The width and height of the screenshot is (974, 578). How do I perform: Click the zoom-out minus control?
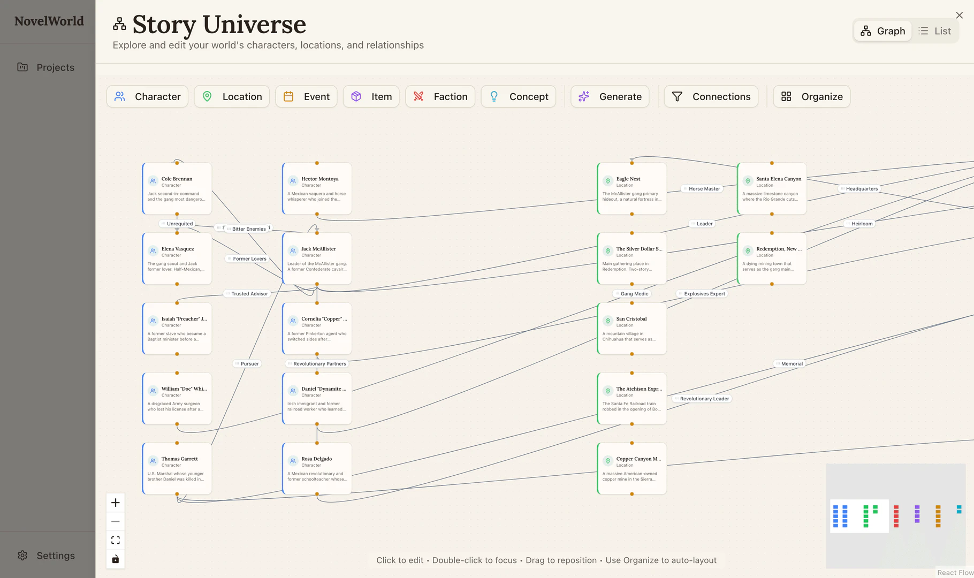tap(115, 521)
